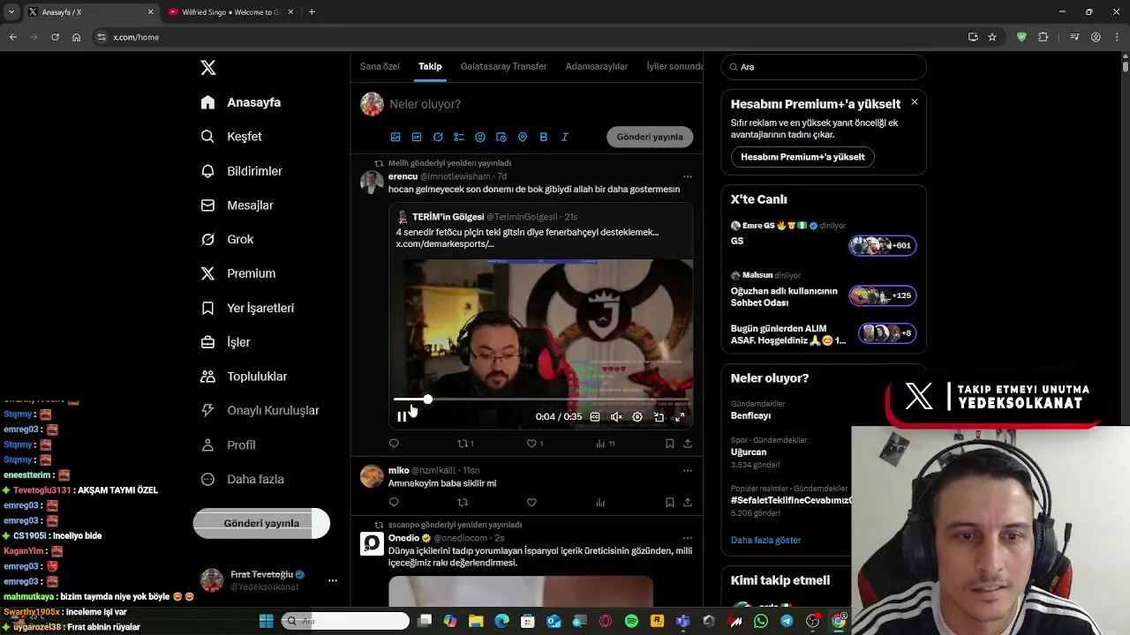1130x635 pixels.
Task: Reply to miko's post
Action: point(394,502)
